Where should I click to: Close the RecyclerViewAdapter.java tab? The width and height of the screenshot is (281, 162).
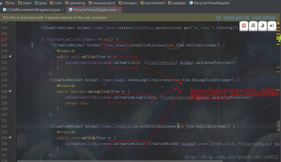coord(119,10)
